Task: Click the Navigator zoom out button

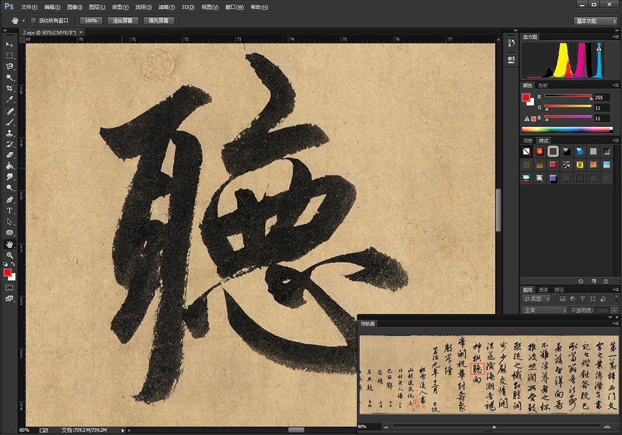Action: click(x=386, y=427)
